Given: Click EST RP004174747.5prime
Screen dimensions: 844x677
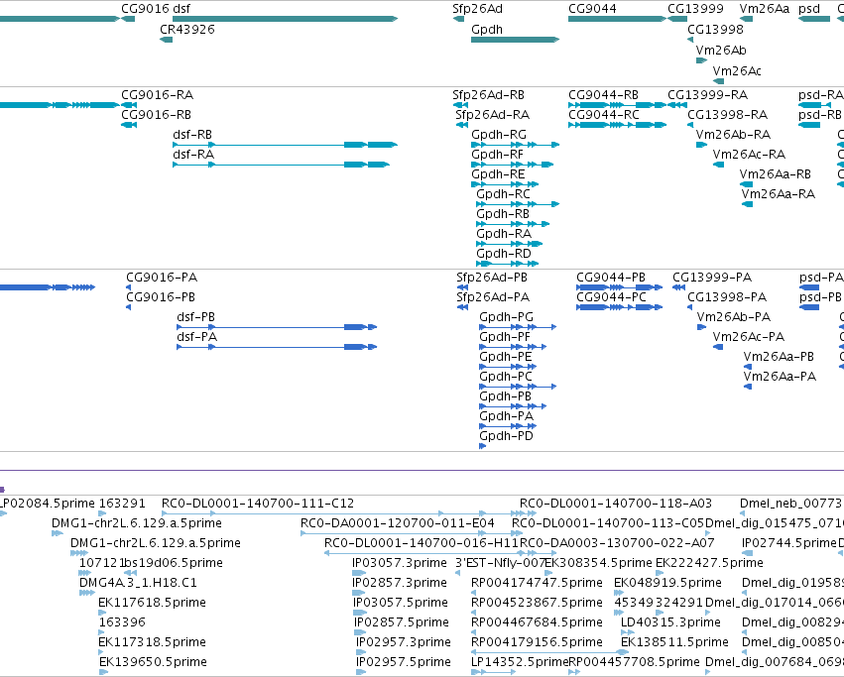Looking at the screenshot, I should (537, 583).
